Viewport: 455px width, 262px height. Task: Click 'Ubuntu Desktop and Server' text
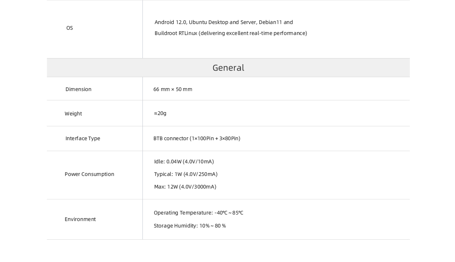tap(222, 22)
